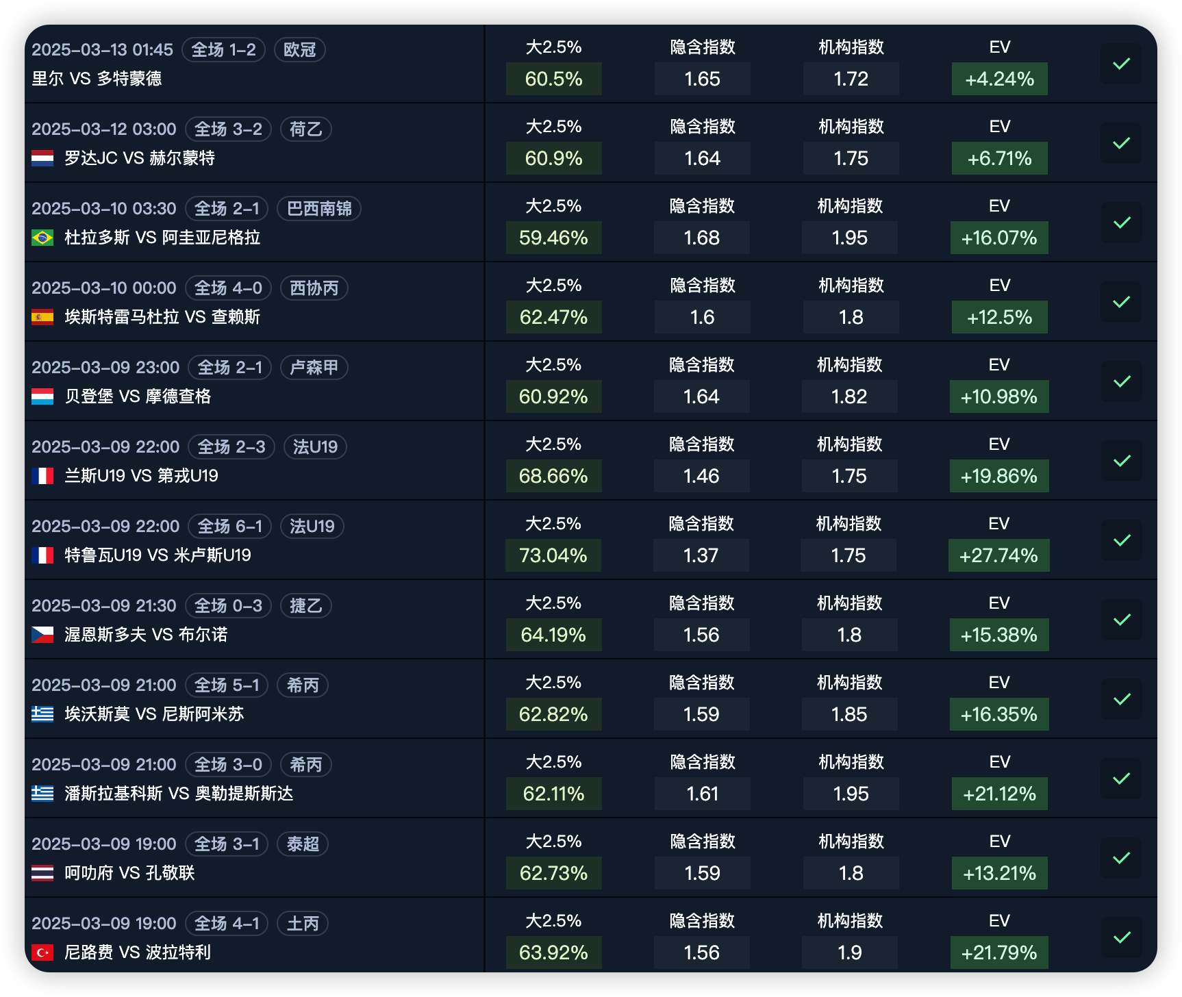
Task: Click the Spain flag beside 埃斯特雷马杜拉 match
Action: tap(42, 317)
